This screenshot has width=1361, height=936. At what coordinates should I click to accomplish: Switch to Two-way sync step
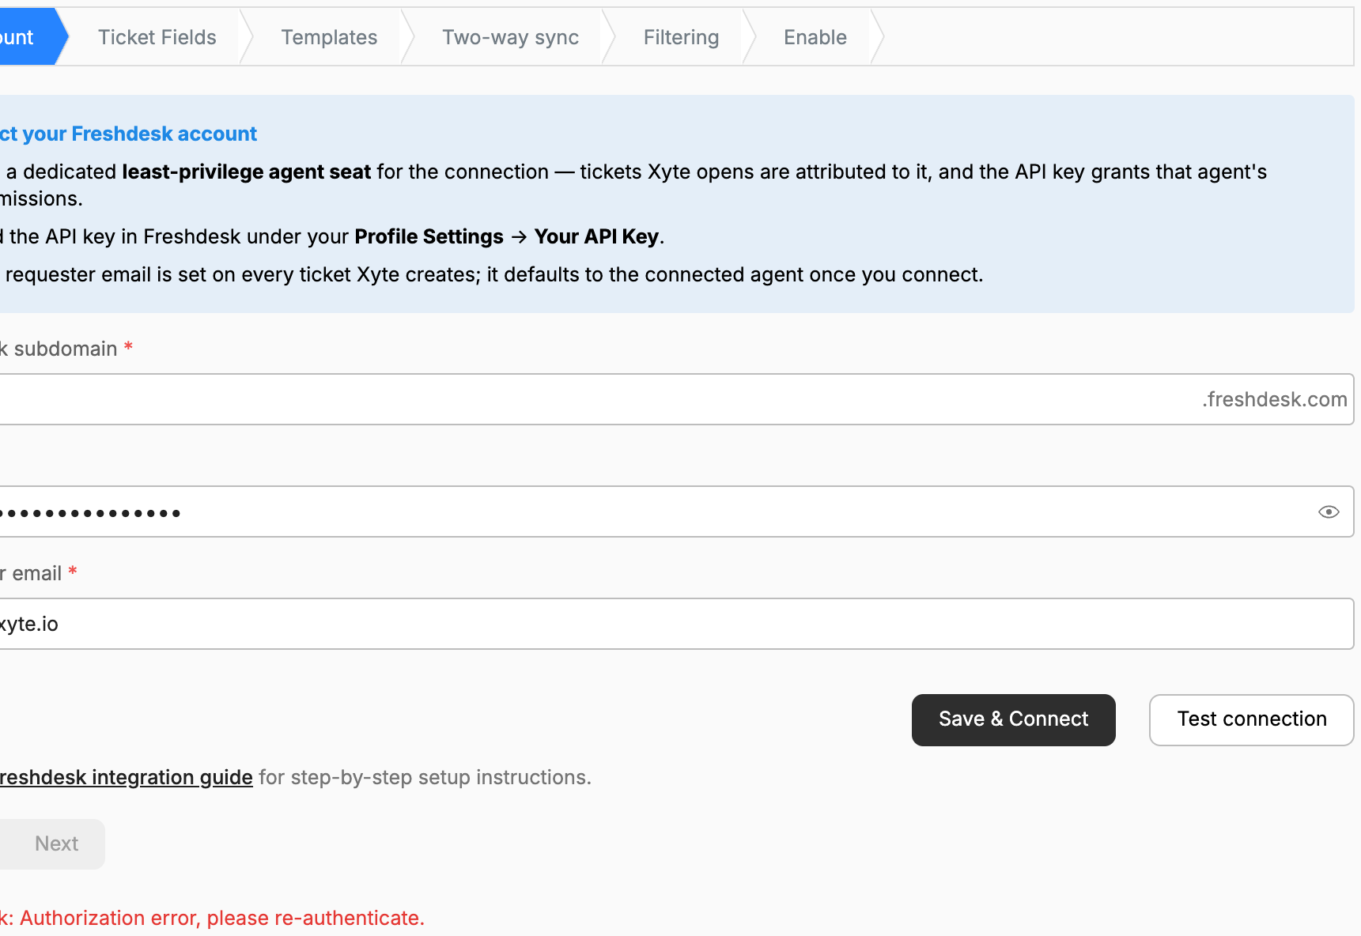tap(510, 37)
